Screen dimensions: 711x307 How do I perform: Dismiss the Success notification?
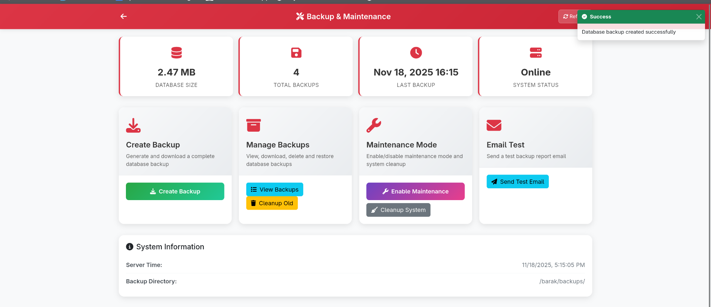coord(698,17)
